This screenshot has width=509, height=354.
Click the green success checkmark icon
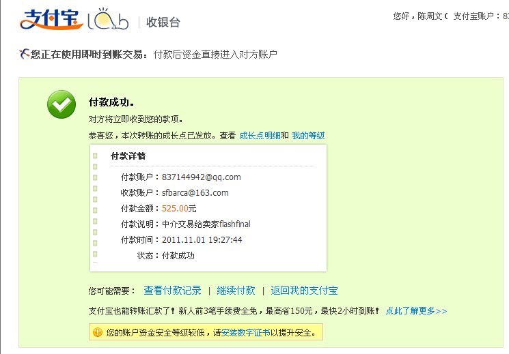click(x=61, y=104)
